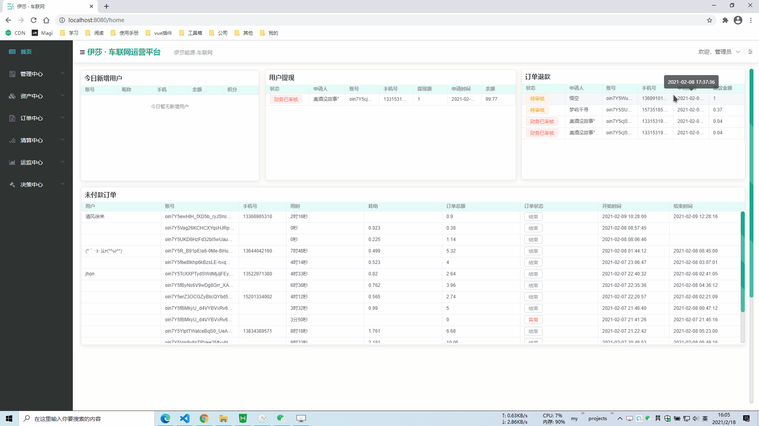Click the Windows taskbar search box
Viewport: 759px width, 426px height.
click(86, 418)
